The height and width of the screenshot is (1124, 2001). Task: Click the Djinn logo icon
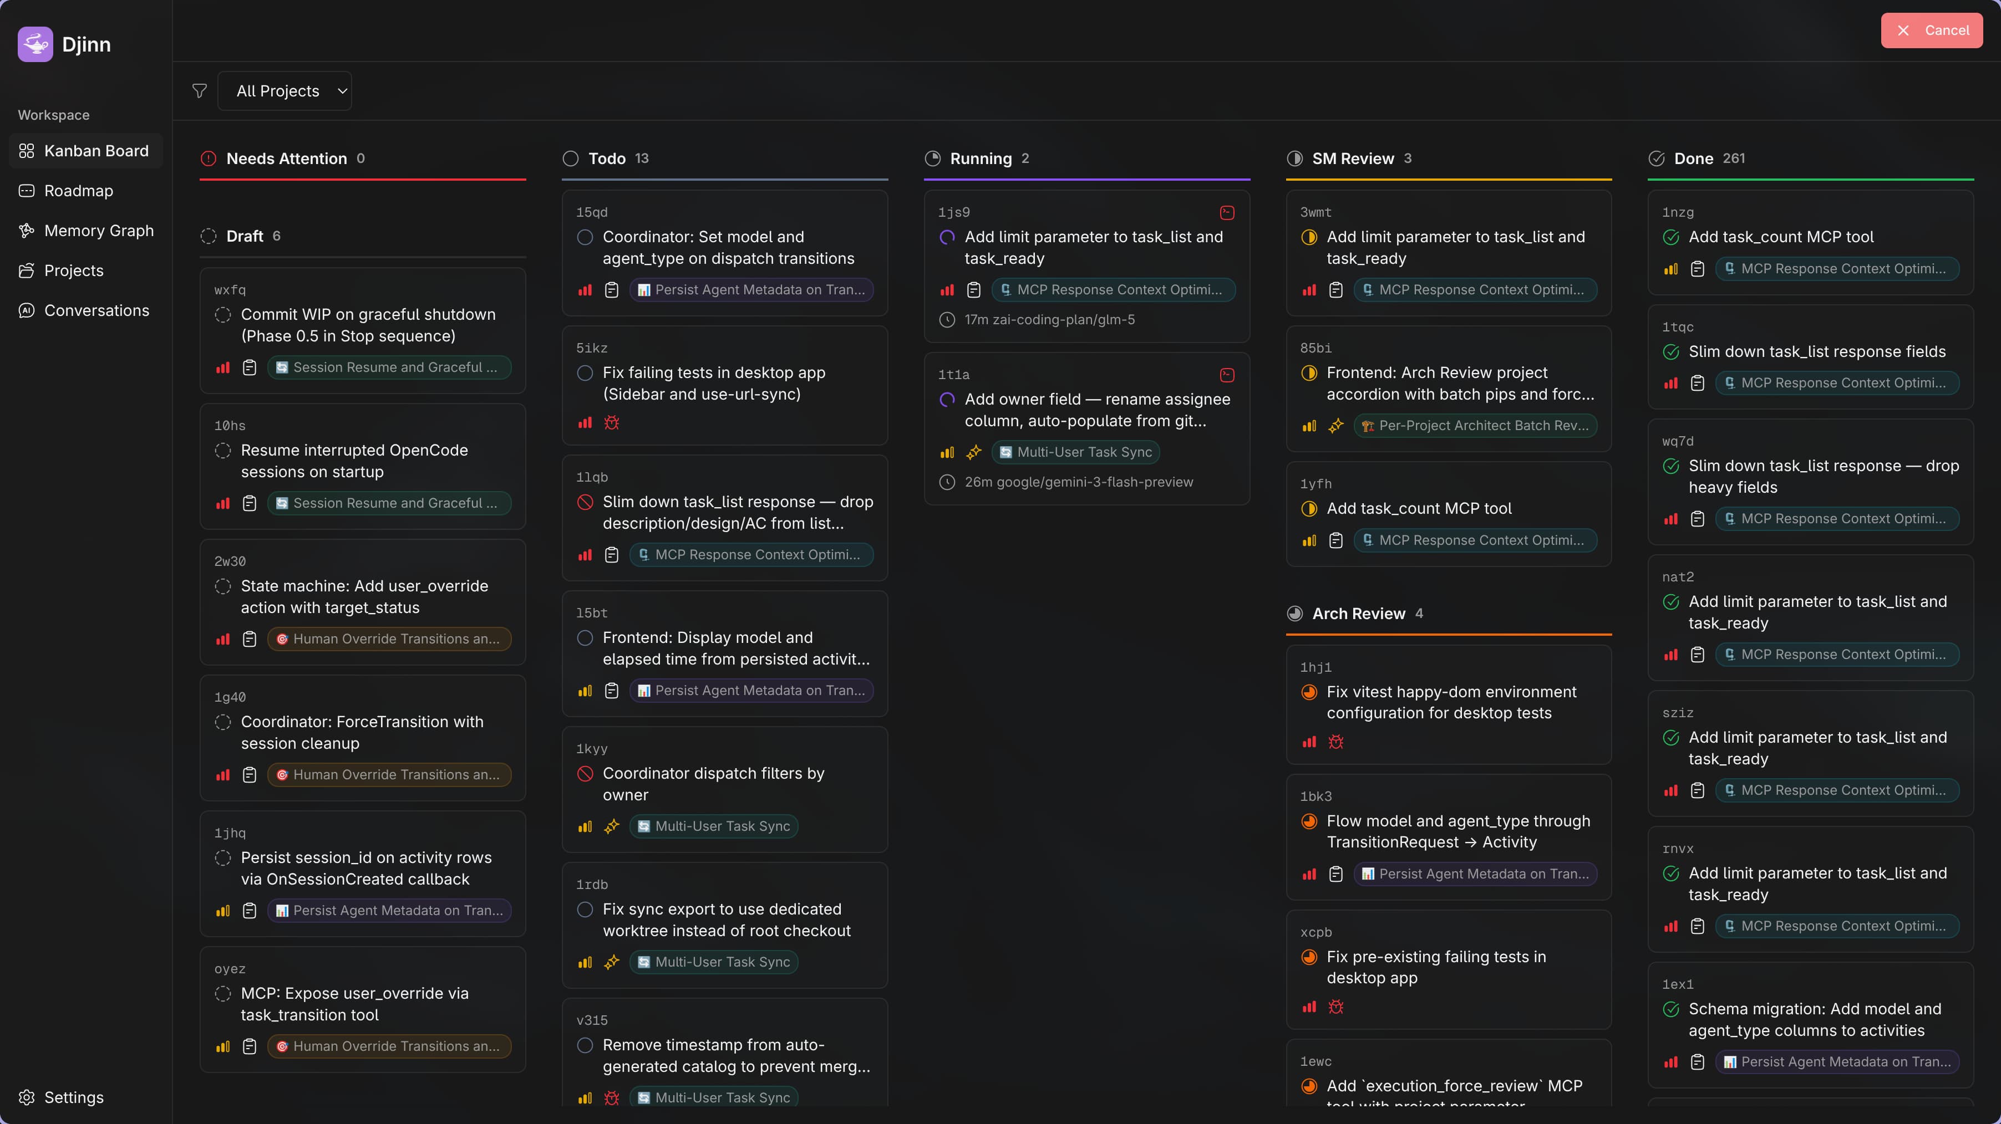click(x=34, y=44)
